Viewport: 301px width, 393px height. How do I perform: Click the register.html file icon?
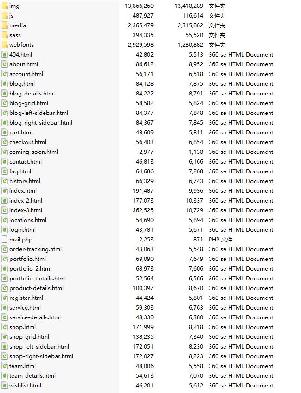click(5, 298)
